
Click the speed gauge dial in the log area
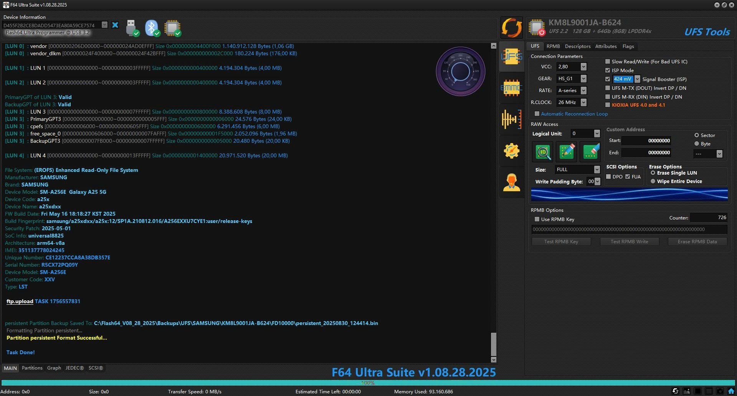pos(460,71)
